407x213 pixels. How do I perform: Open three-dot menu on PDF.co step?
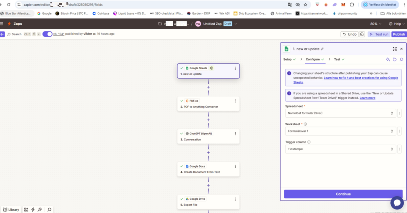(235, 101)
